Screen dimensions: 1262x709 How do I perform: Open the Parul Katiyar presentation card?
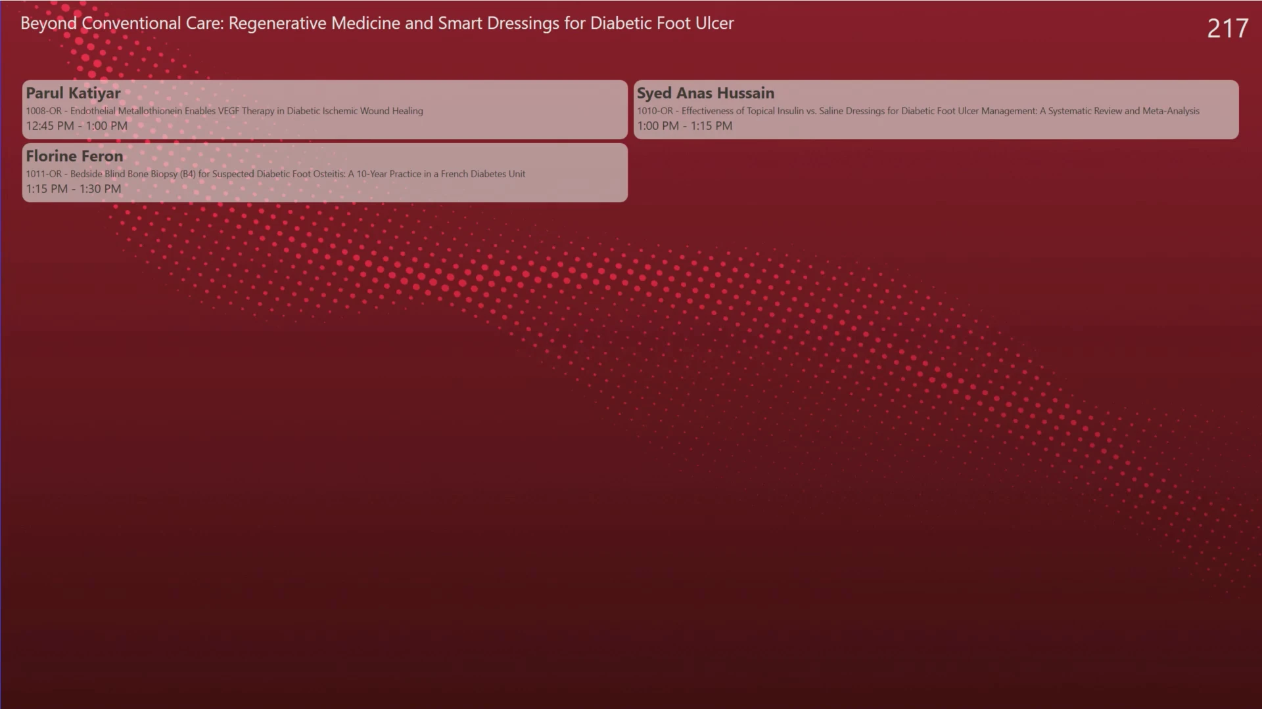pos(325,110)
